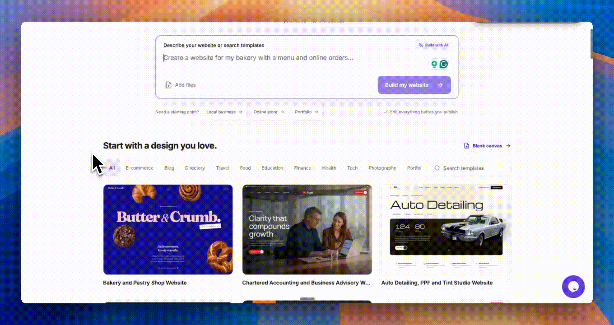Click the green Grammarly icon in the prompt box
Viewport: 614px width, 325px height.
(444, 65)
